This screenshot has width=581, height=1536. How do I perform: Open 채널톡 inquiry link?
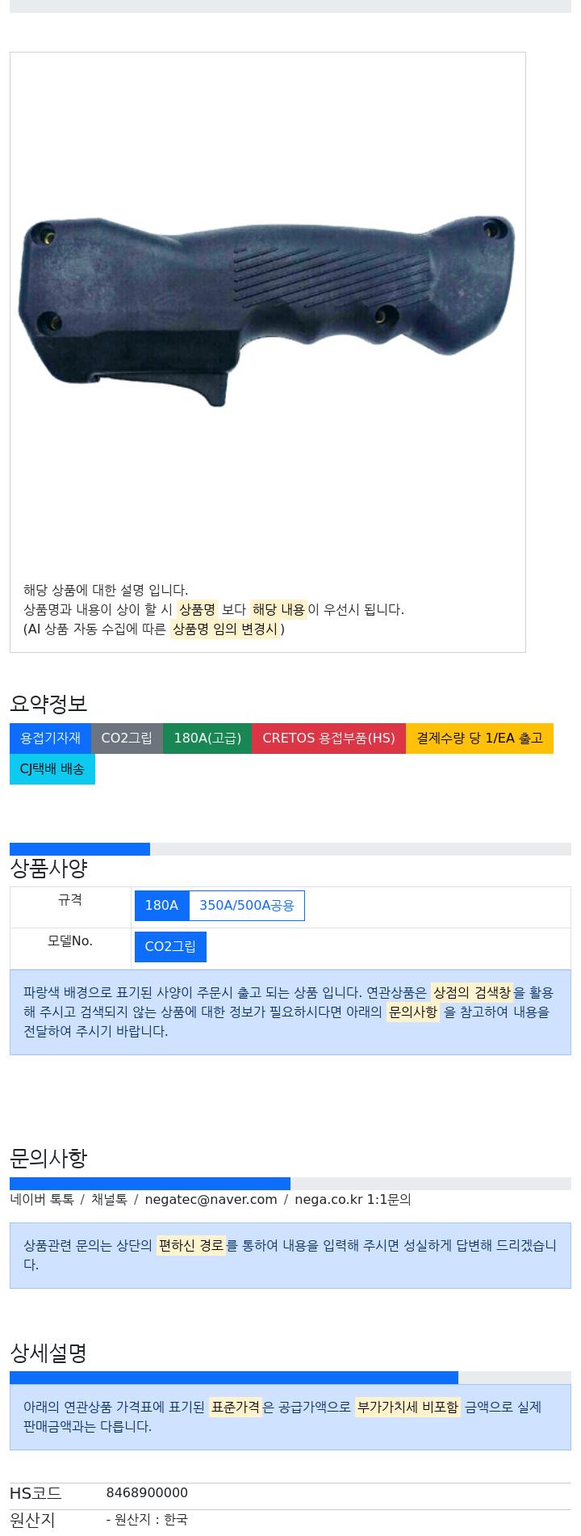(109, 1200)
